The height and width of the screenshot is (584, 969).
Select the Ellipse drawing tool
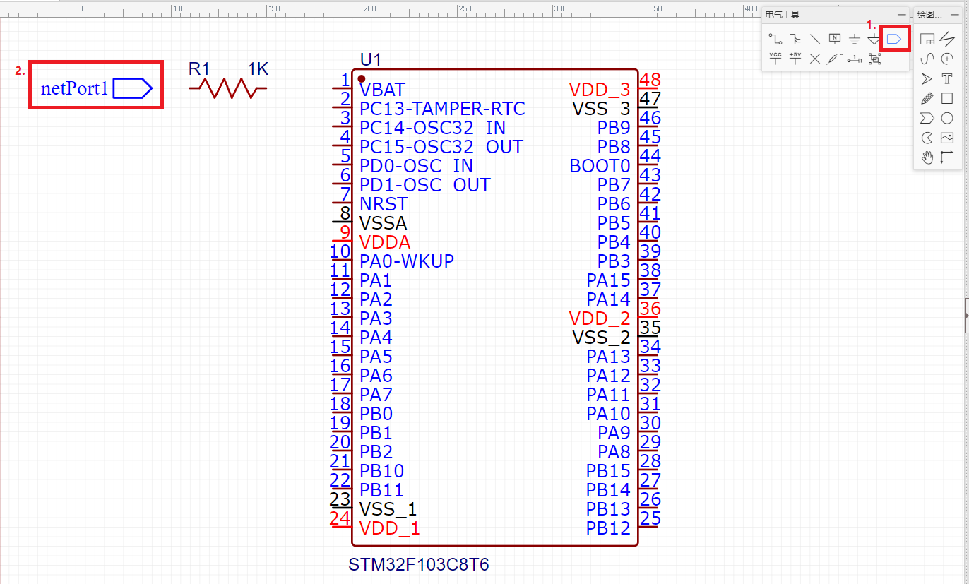(947, 118)
